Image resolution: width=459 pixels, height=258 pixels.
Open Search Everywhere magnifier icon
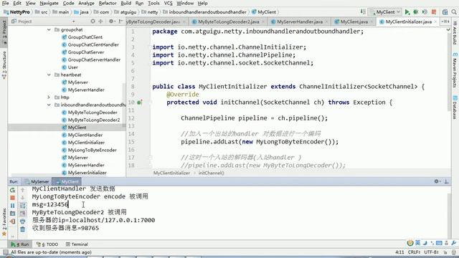[454, 12]
